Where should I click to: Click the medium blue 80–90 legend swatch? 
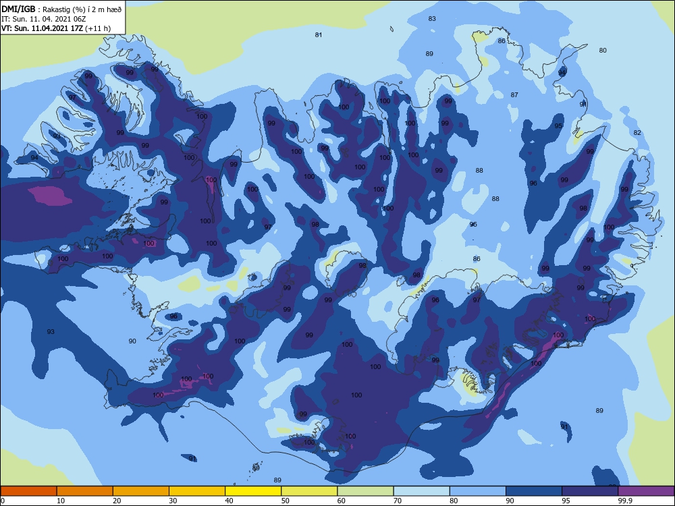(x=478, y=491)
